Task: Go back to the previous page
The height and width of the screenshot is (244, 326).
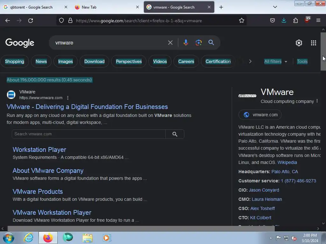Action: (8, 21)
